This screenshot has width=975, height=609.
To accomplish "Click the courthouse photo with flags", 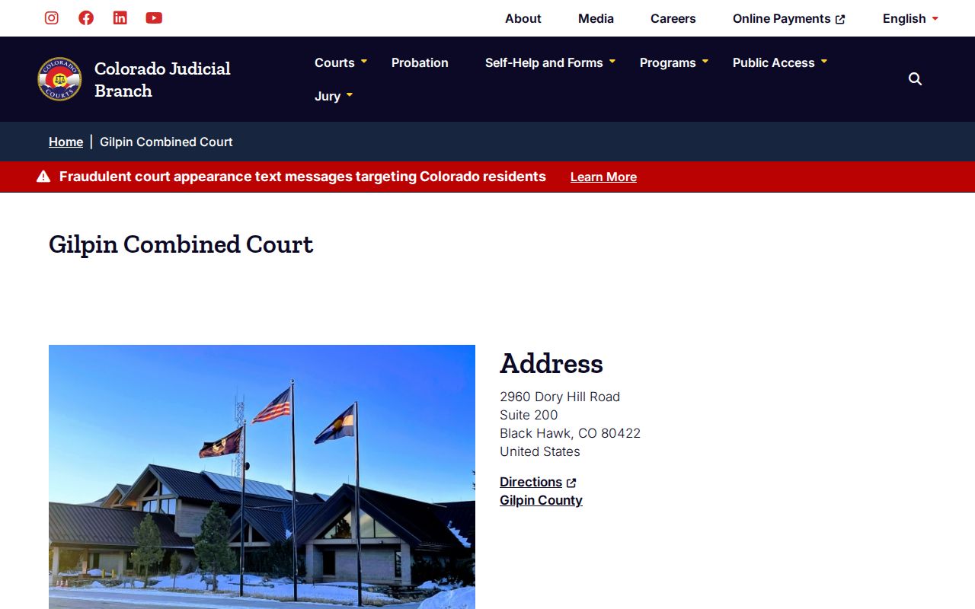I will coord(262,477).
